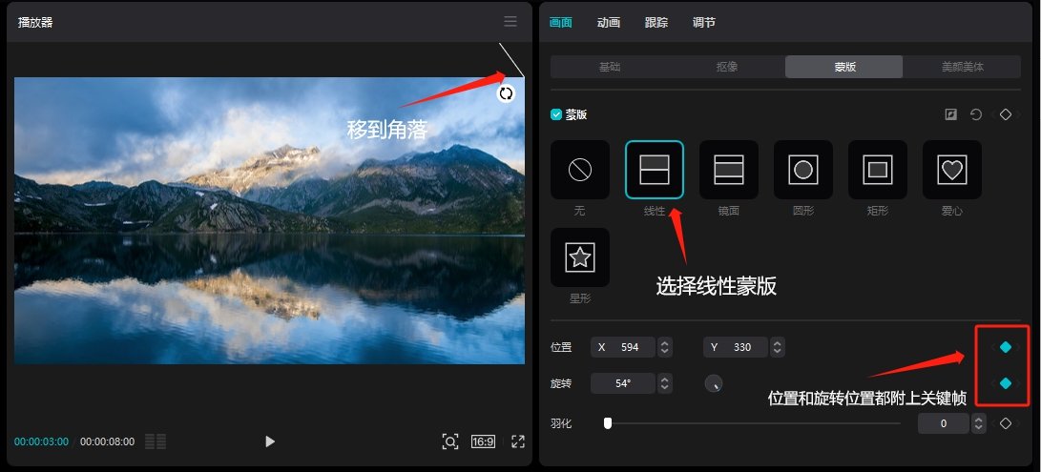Uncheck the 蒙版 checkbox
This screenshot has height=472, width=1041.
click(x=556, y=114)
